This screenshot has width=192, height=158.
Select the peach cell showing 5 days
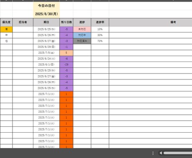(x=66, y=53)
